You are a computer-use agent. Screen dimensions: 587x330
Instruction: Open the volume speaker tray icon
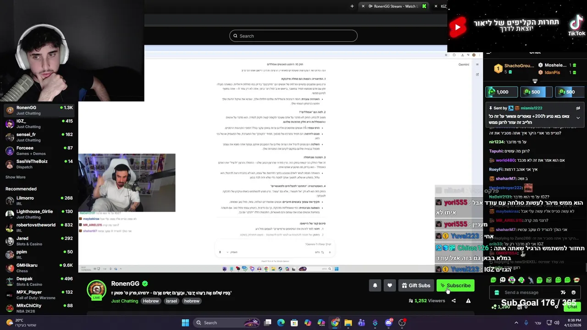557,323
